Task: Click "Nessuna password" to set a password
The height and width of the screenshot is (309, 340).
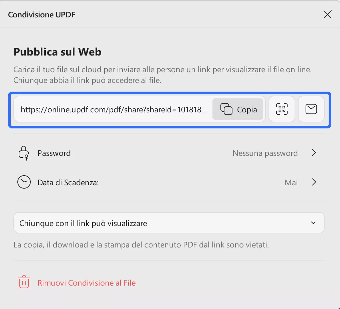Action: point(265,153)
